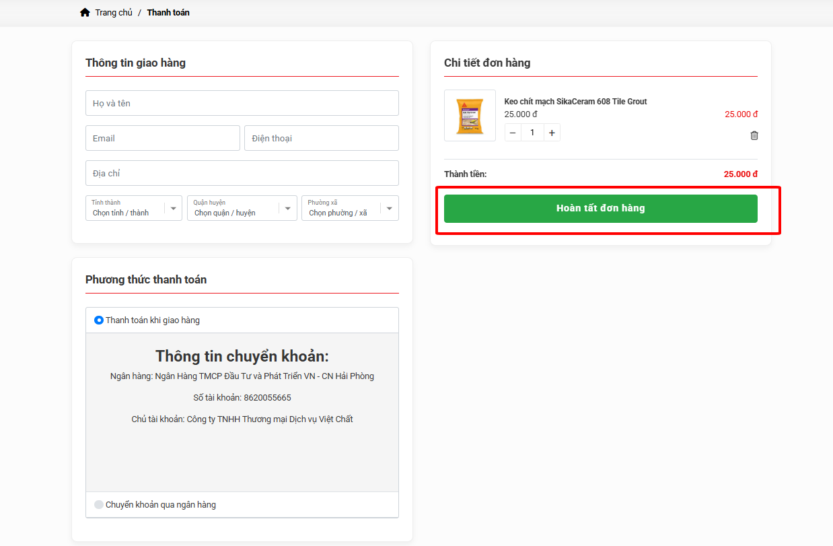Open the SikaCeram product thumbnail
Viewport: 833px width, 546px height.
click(470, 116)
